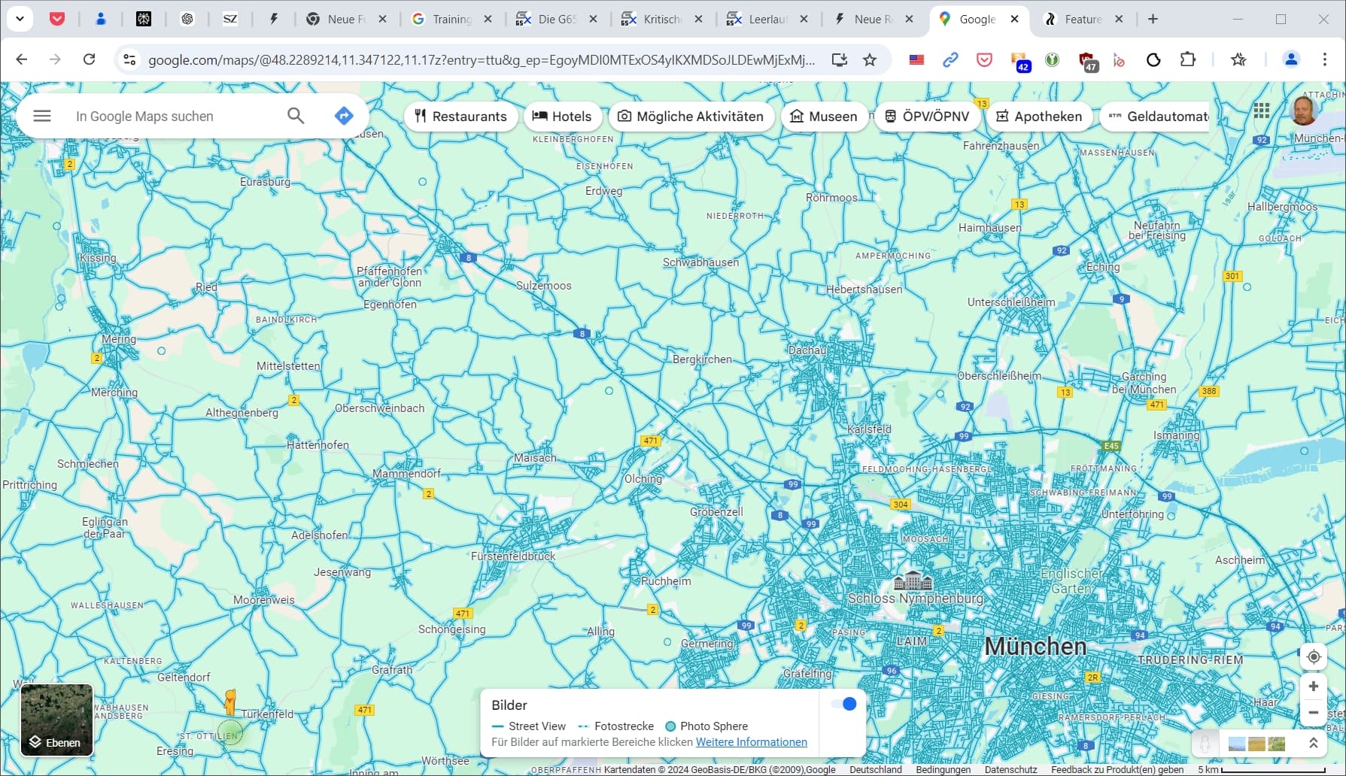
Task: Open the browser tab search dropdown
Action: (20, 19)
